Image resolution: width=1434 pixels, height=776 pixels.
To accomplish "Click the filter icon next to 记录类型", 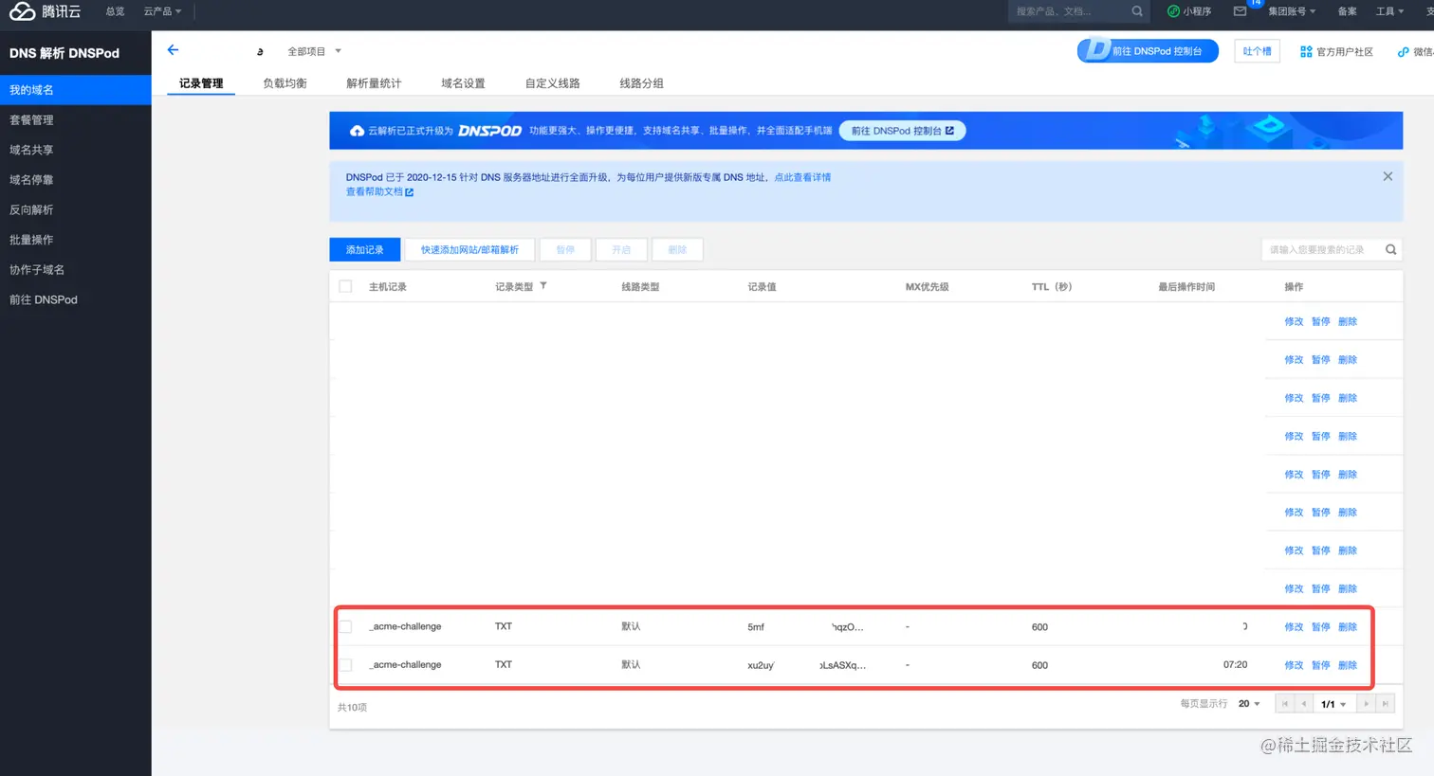I will 543,285.
